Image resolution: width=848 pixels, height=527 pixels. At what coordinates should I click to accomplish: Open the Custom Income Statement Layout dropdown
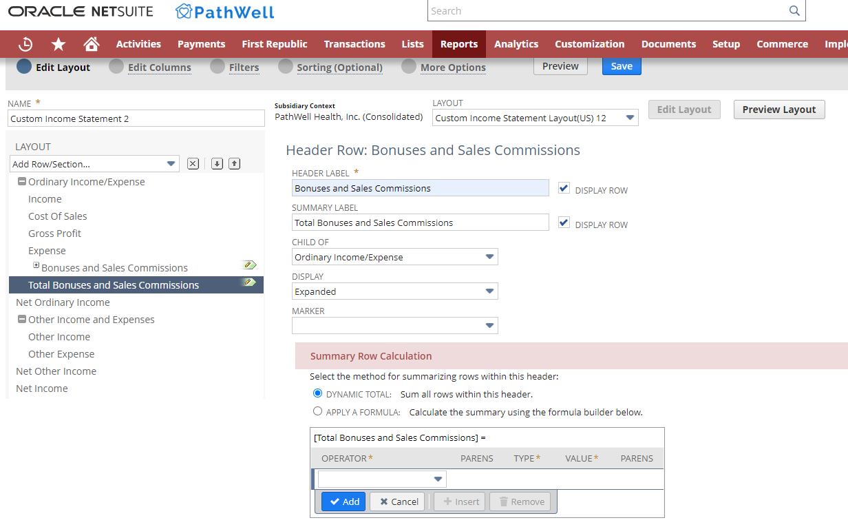(x=629, y=117)
